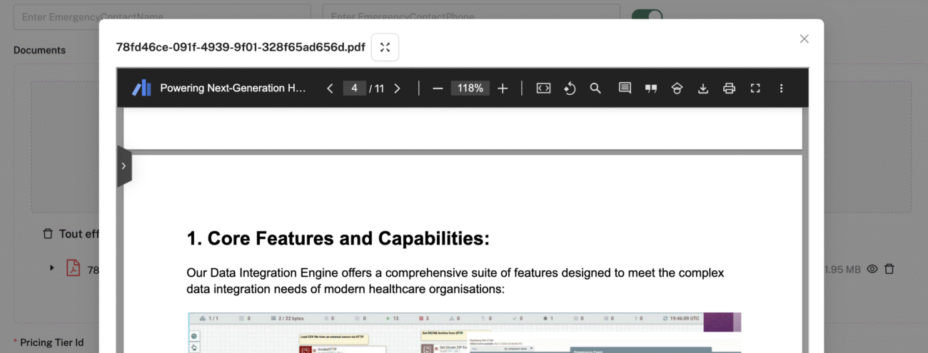
Task: Click the red PDF file icon
Action: pyautogui.click(x=73, y=268)
